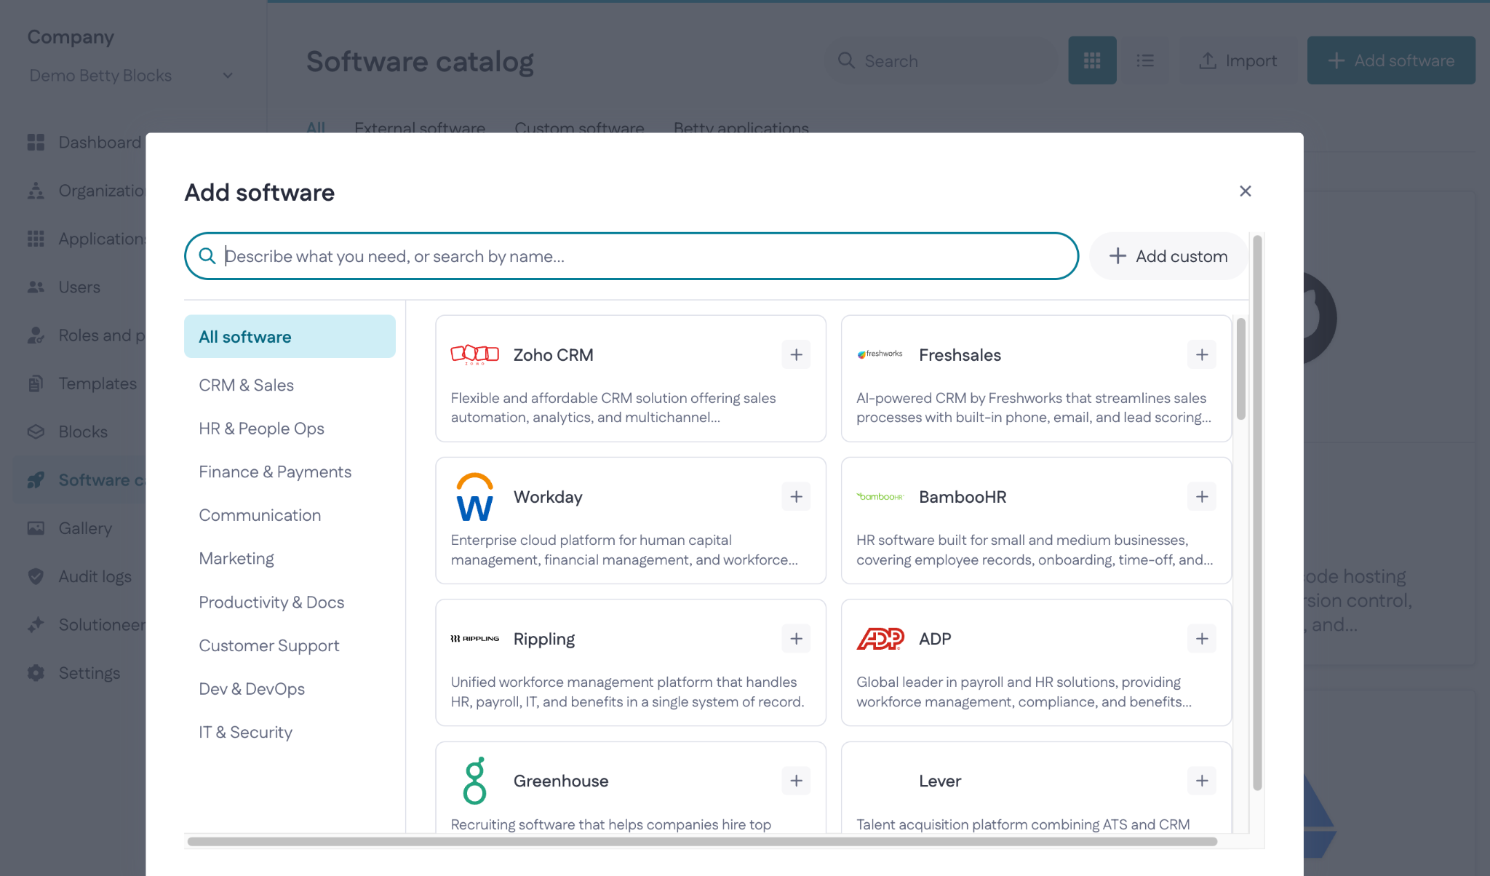Click the Zoho logo
The image size is (1490, 876).
coord(474,355)
